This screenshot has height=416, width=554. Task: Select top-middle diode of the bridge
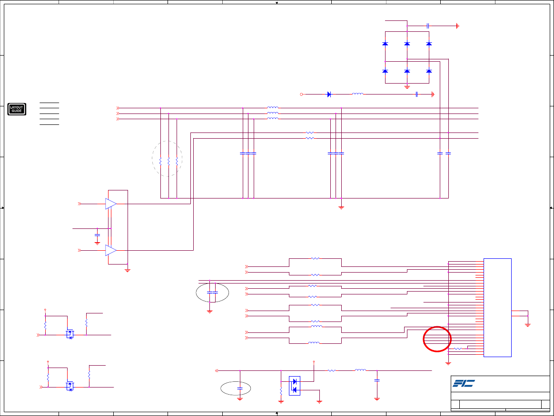tap(407, 44)
